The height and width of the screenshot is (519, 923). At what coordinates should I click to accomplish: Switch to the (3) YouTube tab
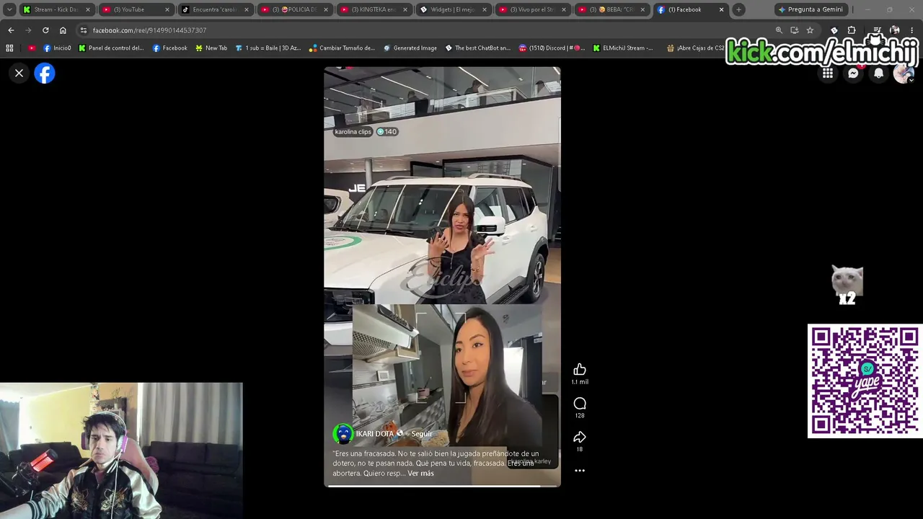(x=136, y=9)
